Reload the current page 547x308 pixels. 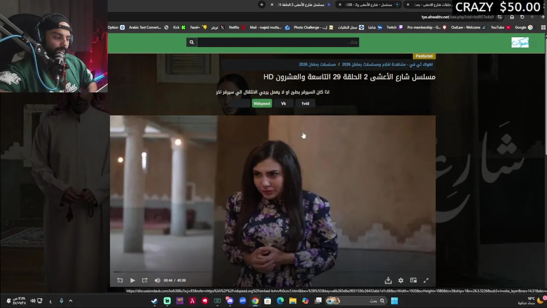(x=522, y=17)
